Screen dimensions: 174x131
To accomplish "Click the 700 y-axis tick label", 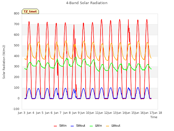I will click(x=17, y=24).
